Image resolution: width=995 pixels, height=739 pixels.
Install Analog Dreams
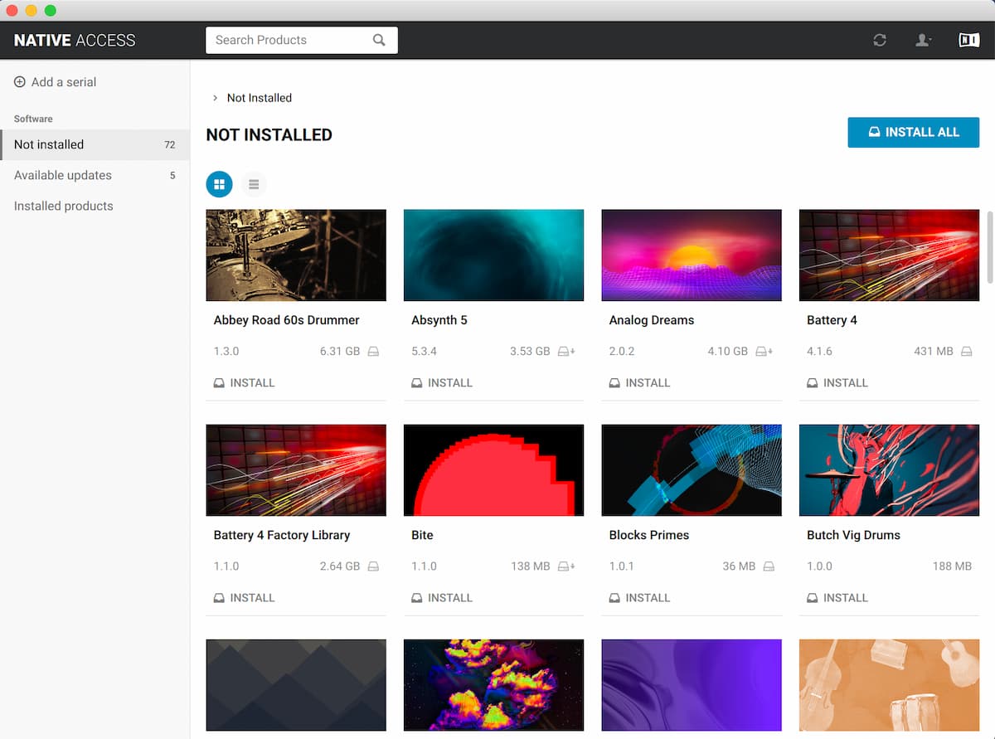click(639, 383)
